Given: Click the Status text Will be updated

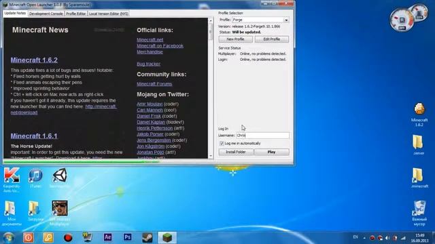Looking at the screenshot, I should (x=246, y=32).
